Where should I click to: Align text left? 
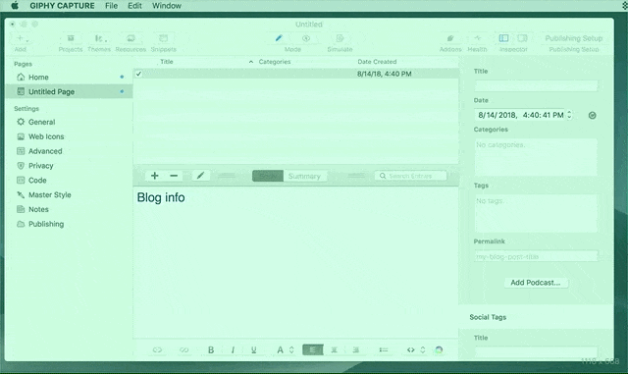(313, 349)
